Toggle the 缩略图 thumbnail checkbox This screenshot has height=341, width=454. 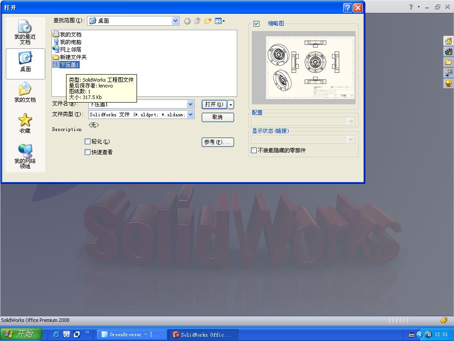(x=257, y=24)
